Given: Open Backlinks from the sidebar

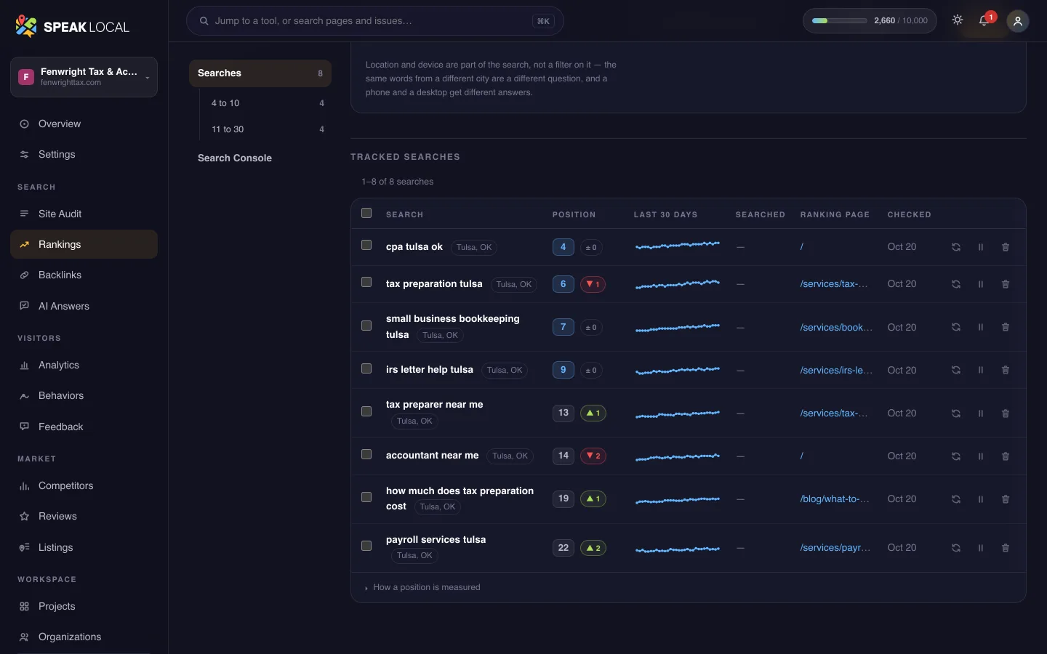Looking at the screenshot, I should coord(84,275).
